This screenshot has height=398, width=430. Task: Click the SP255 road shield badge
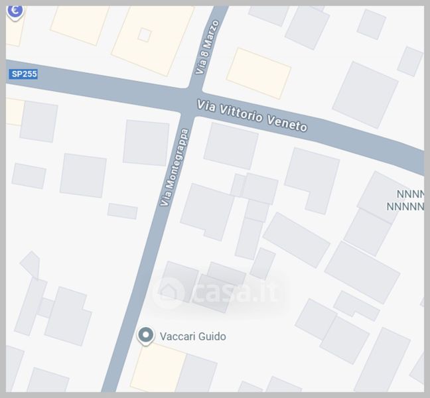[23, 74]
